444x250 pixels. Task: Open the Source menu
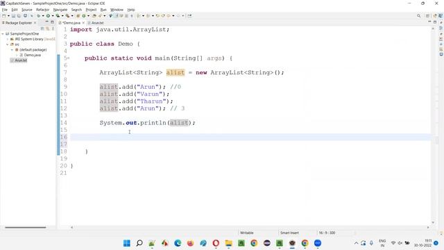[x=27, y=10]
